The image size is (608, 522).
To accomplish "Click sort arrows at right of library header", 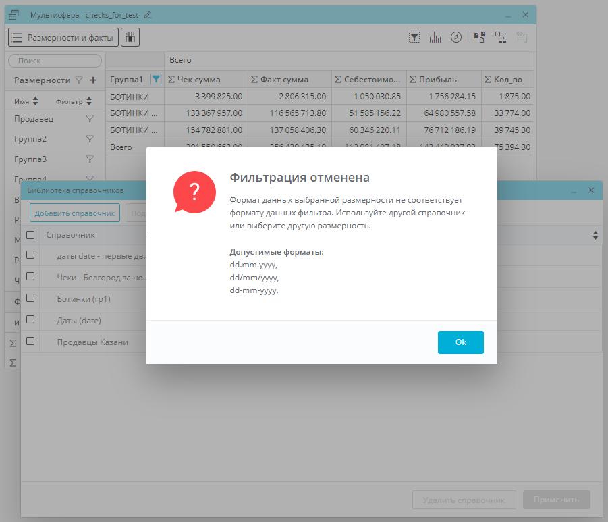I will pyautogui.click(x=595, y=236).
